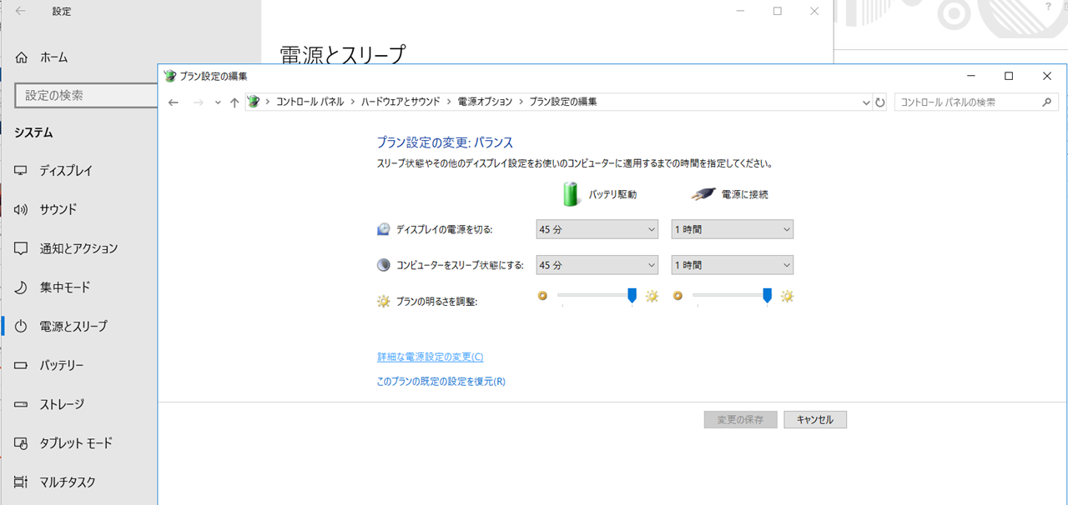Minimize the プラン設定の編集 window

coord(970,76)
